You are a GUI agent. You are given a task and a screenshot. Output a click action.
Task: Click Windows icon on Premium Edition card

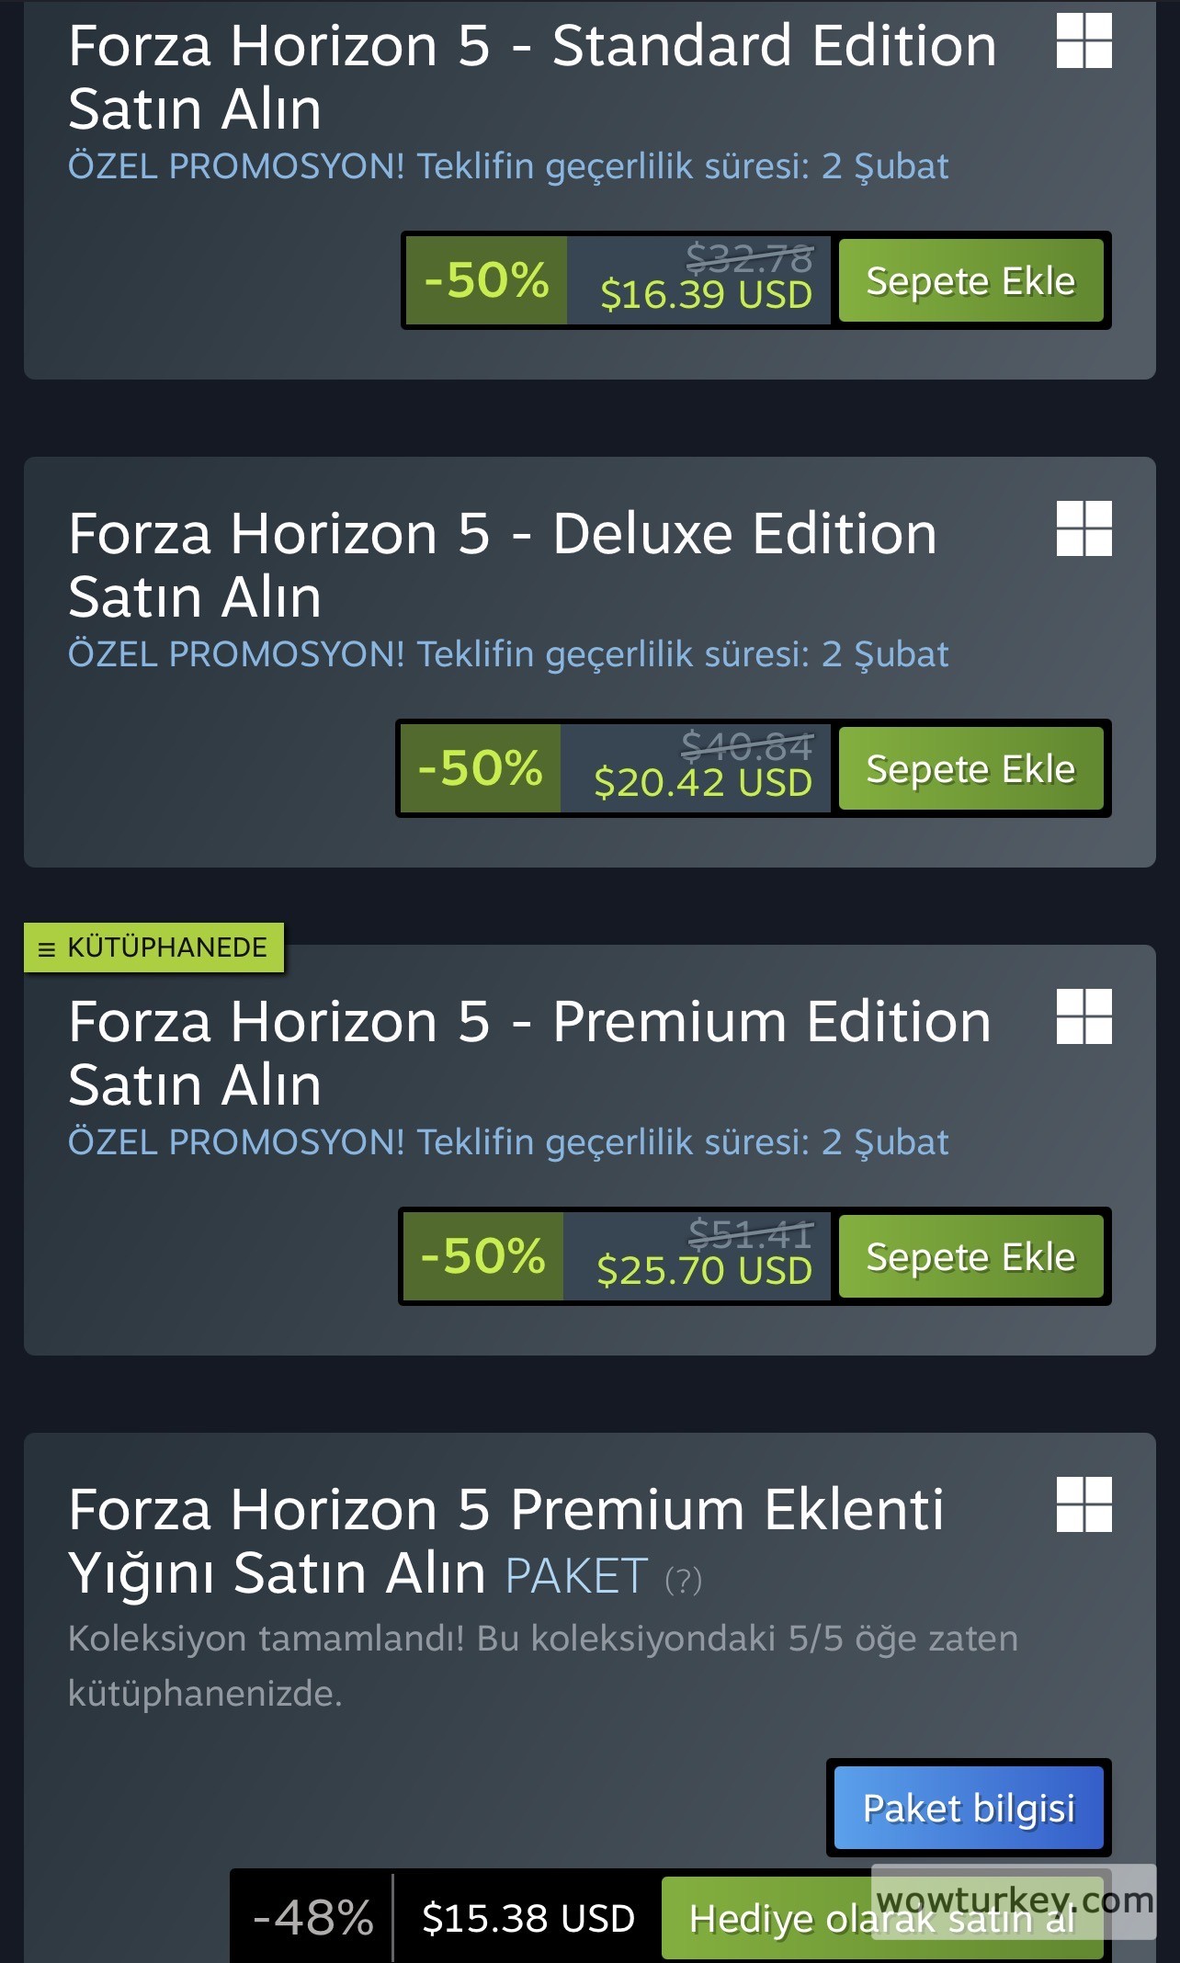pyautogui.click(x=1084, y=1017)
